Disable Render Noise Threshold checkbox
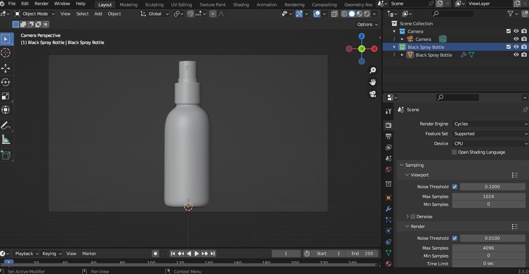Screen dimensions: 529x274 pos(455,238)
